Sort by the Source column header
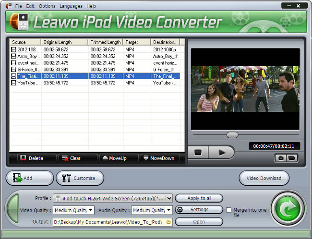The image size is (312, 239). pos(25,42)
